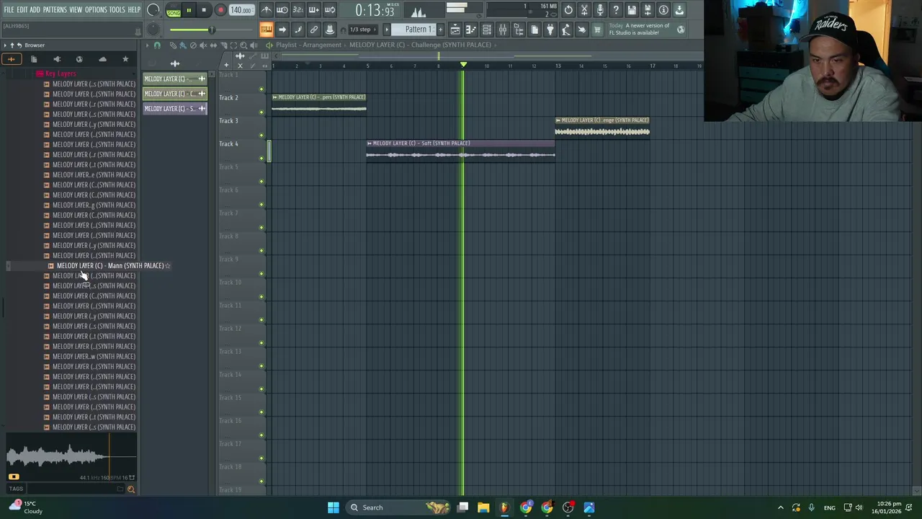Click the Search box on Windows taskbar
The image size is (922, 519).
pyautogui.click(x=396, y=507)
